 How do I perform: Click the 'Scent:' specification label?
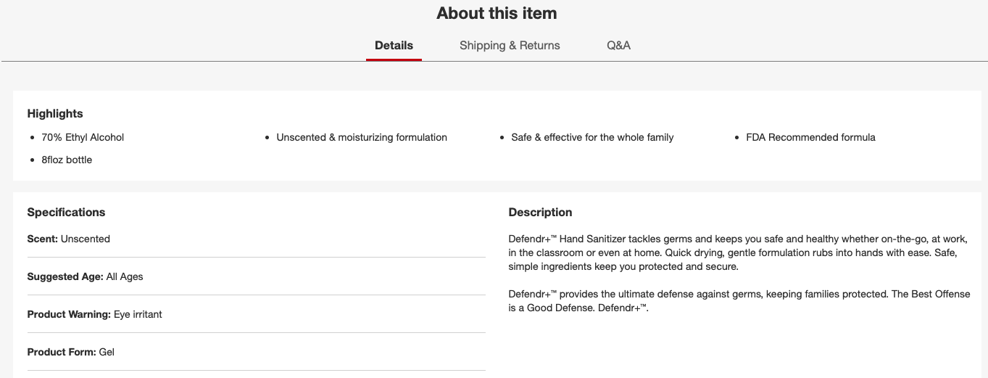[x=43, y=239]
